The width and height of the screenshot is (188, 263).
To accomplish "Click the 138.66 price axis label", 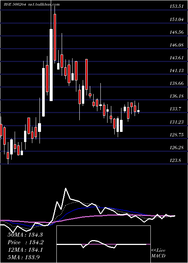I will [x=177, y=83].
